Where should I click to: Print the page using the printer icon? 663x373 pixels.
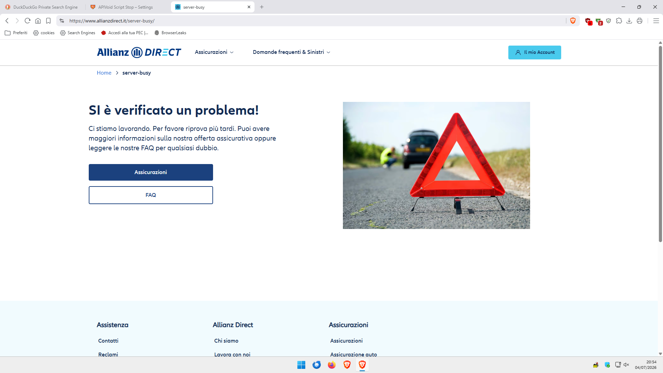coord(640,21)
